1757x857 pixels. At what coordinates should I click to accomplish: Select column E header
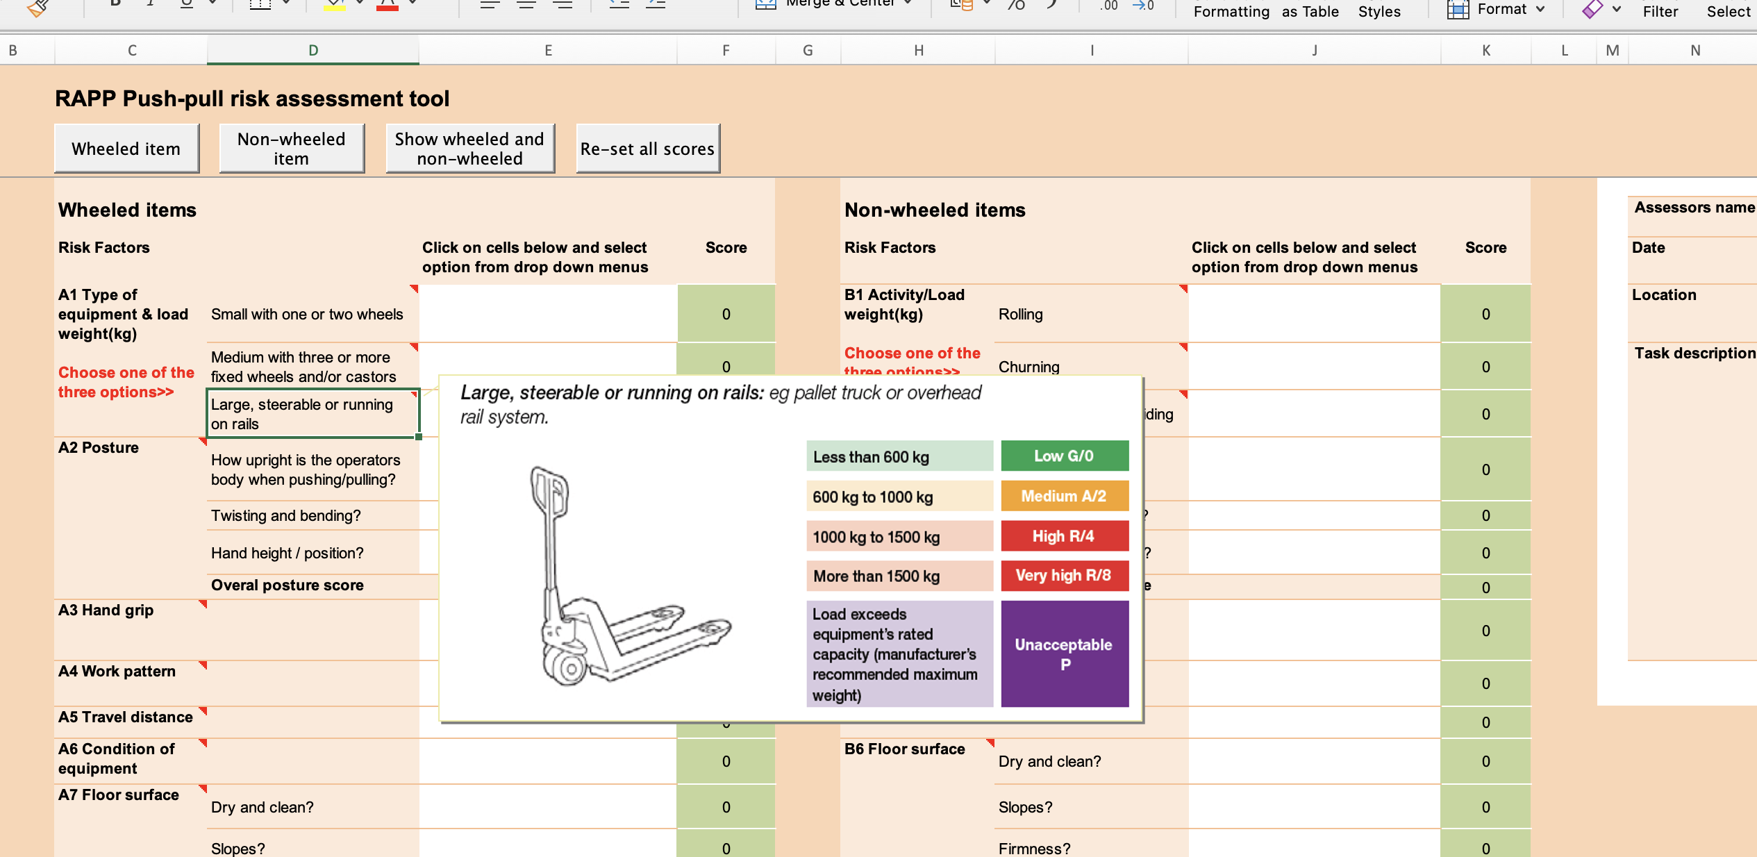tap(548, 50)
